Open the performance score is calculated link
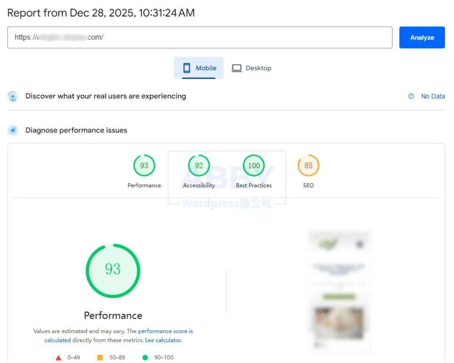 coord(165,331)
